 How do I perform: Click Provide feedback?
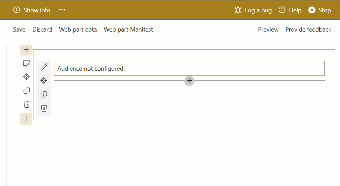(x=308, y=30)
